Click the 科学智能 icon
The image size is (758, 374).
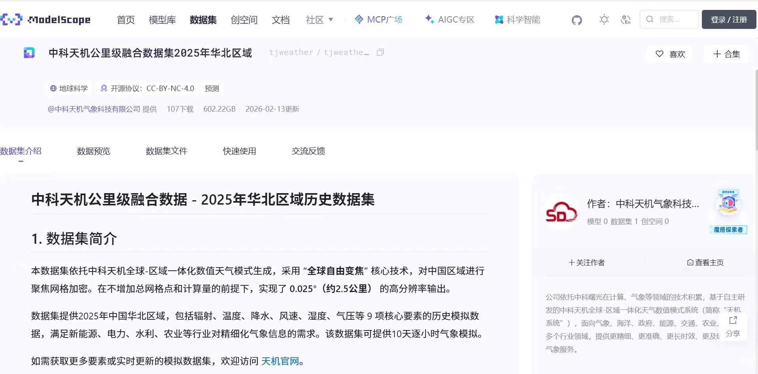tap(499, 19)
